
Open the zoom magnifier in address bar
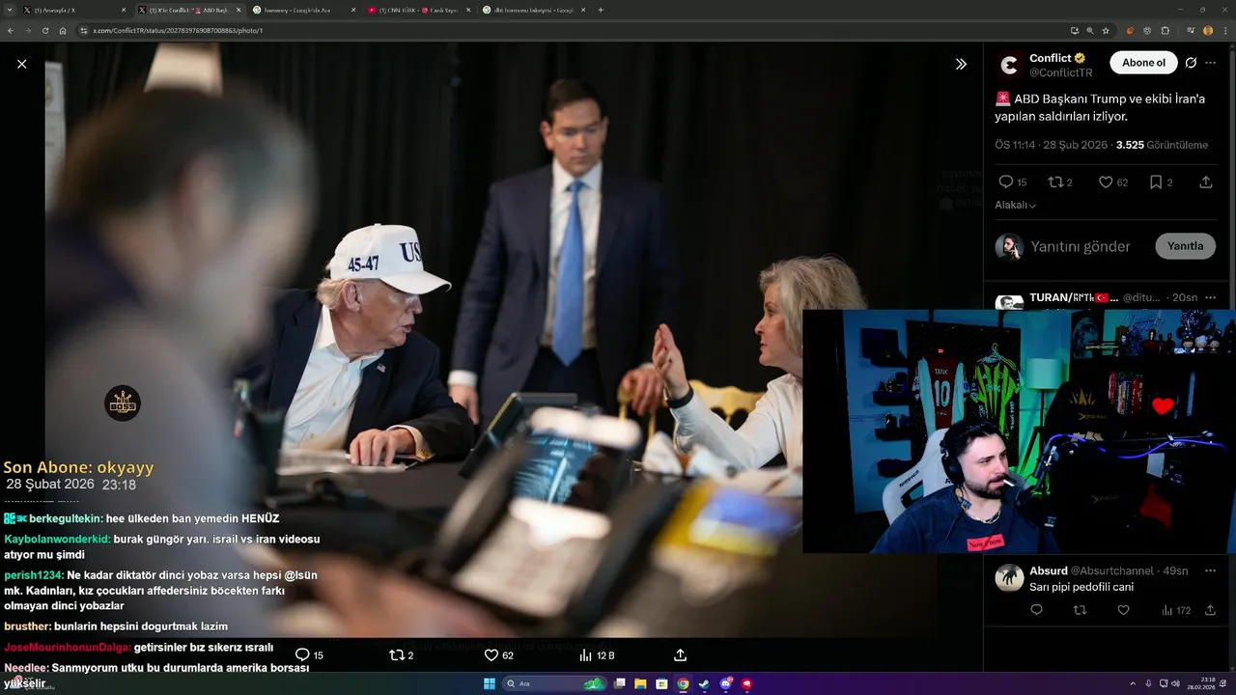pyautogui.click(x=1090, y=31)
